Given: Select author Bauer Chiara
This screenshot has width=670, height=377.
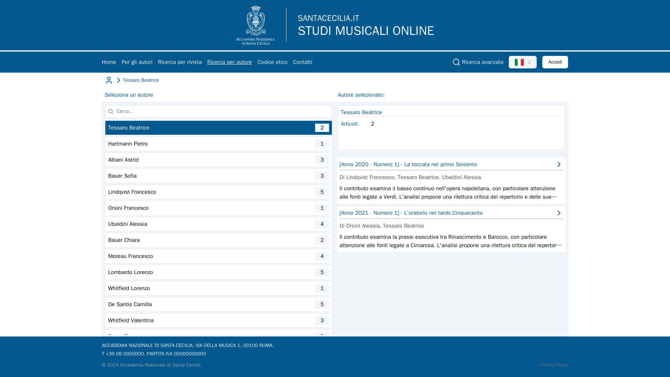Looking at the screenshot, I should 218,240.
